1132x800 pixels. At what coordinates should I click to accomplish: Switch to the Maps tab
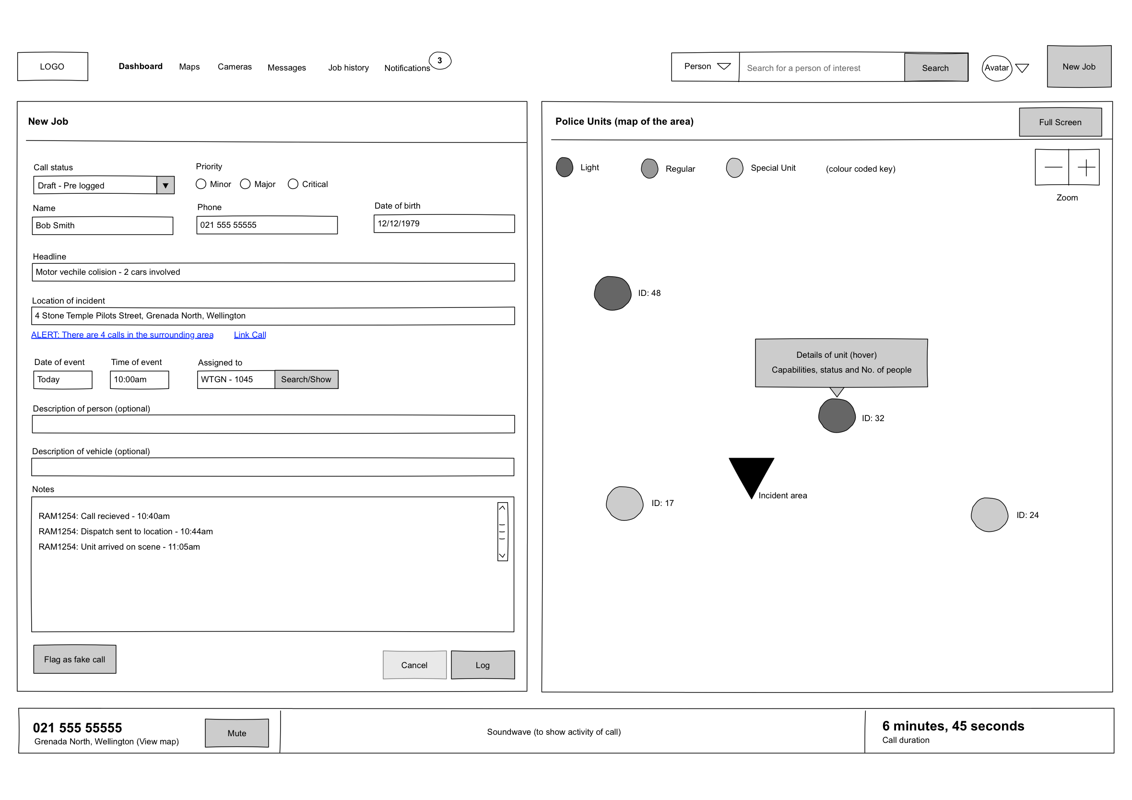[x=189, y=68]
